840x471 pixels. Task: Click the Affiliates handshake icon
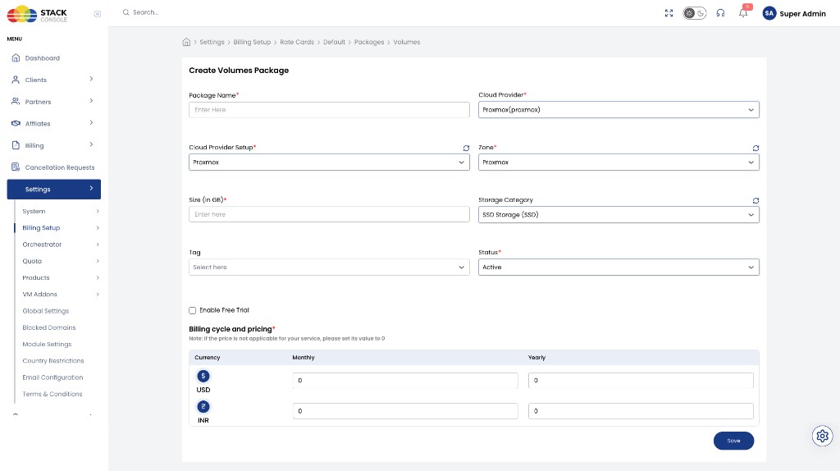click(x=16, y=123)
